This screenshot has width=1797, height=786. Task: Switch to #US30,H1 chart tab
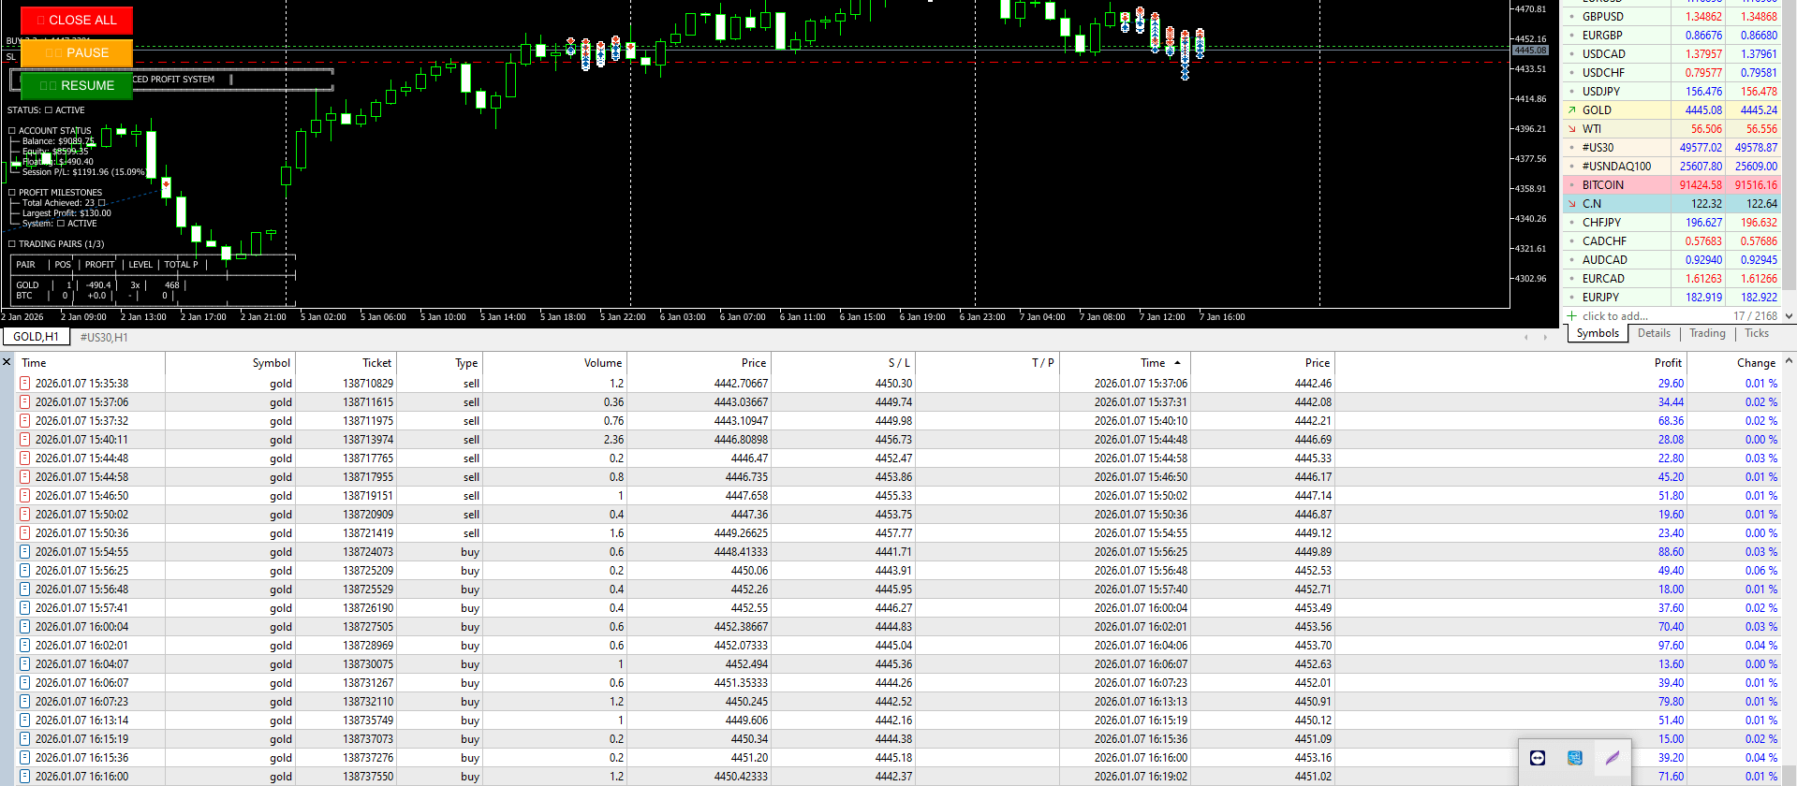104,337
